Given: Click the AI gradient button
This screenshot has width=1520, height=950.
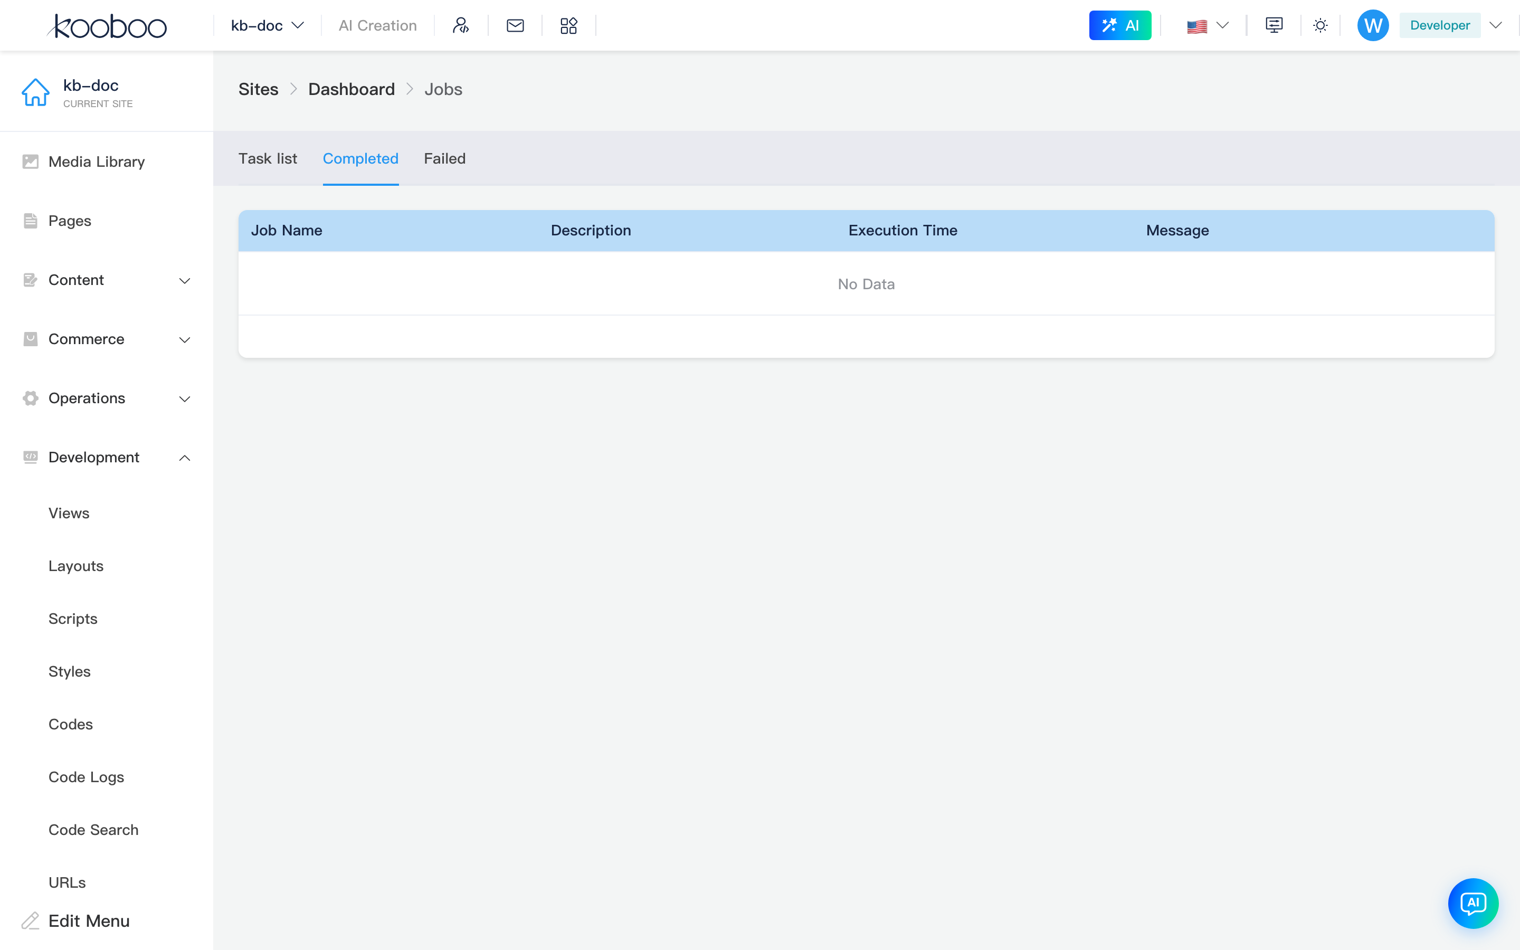Looking at the screenshot, I should point(1120,26).
